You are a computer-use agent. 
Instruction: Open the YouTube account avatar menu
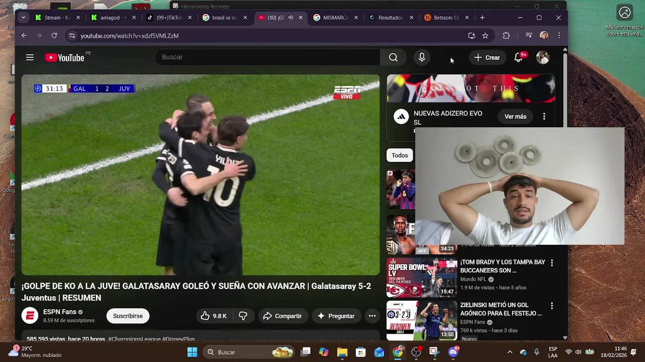[543, 57]
